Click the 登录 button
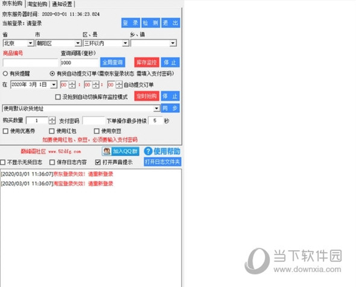The width and height of the screenshot is (356, 287). [x=131, y=23]
